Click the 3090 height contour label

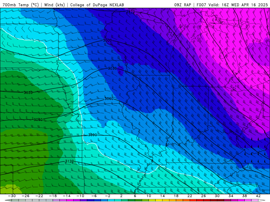92,135
